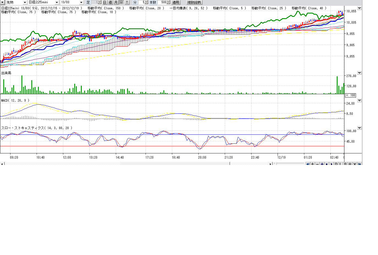Open the MACD panel menu arrow
This screenshot has height=255, width=378.
[359, 101]
